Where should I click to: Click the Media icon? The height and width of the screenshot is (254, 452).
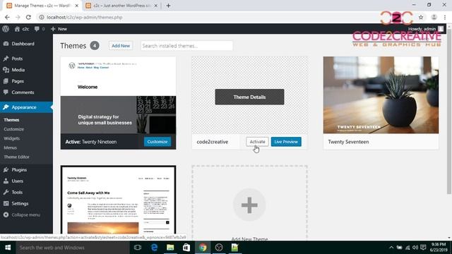(6, 70)
